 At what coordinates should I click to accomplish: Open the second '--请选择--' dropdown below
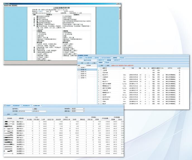[78, 111]
